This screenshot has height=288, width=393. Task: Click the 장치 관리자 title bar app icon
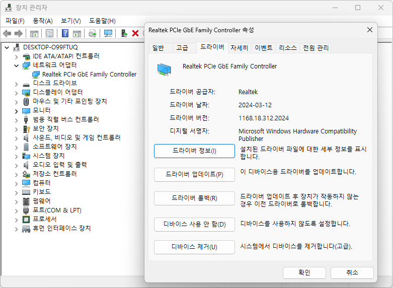click(8, 8)
